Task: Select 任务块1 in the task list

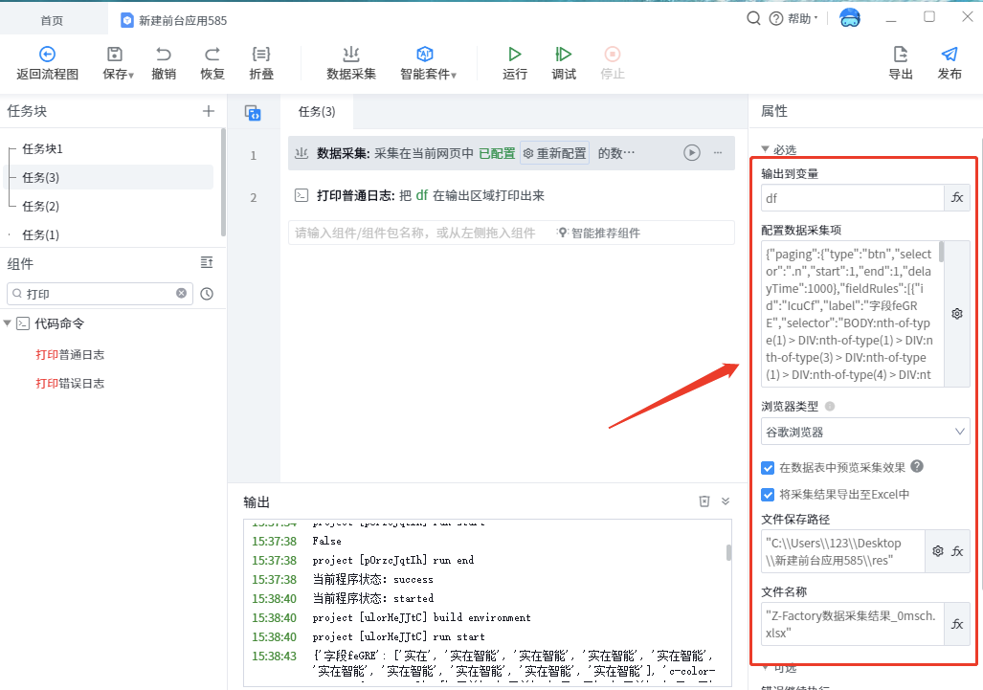Action: click(x=42, y=149)
